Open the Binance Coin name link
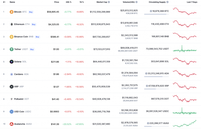Screen dimensions: 201x129 pyautogui.click(x=21, y=37)
